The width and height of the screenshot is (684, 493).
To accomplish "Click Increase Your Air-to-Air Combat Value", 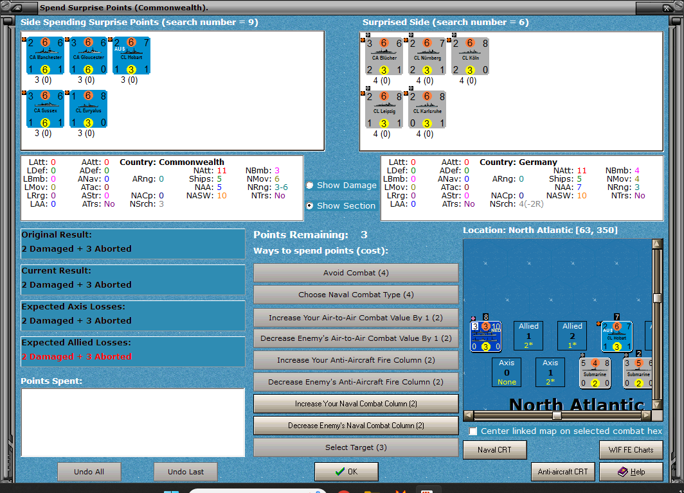I will [x=356, y=318].
